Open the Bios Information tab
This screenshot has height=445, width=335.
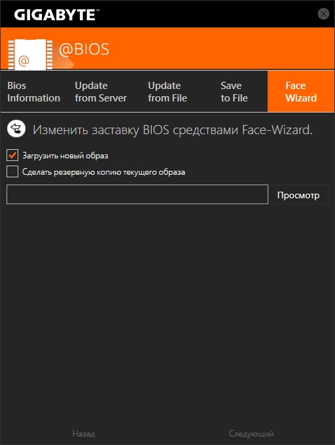coord(33,92)
